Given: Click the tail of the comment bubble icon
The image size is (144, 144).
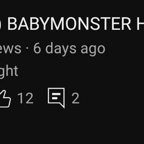Looking at the screenshot, I should point(62,105).
